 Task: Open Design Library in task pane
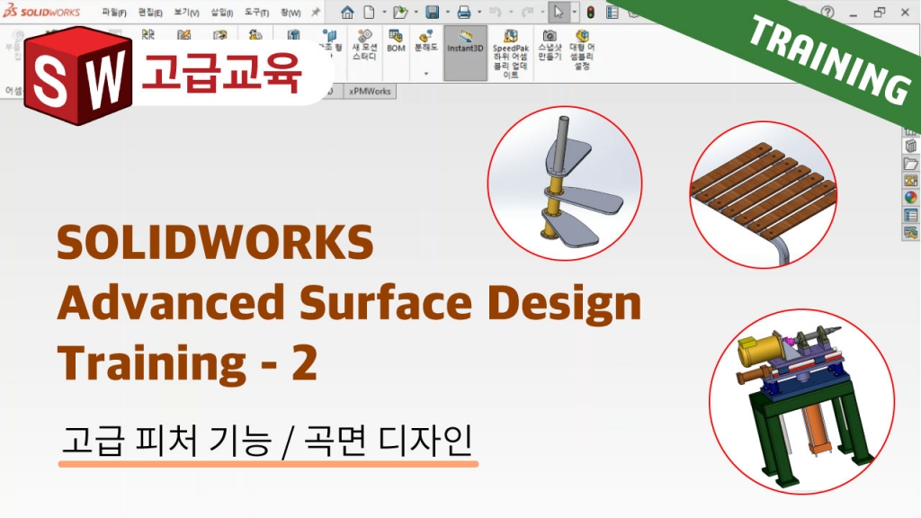[910, 146]
